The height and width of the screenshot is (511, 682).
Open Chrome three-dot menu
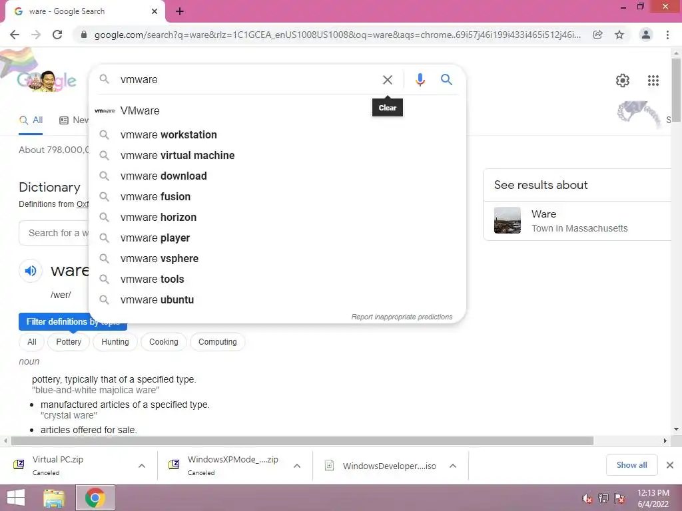pyautogui.click(x=667, y=35)
